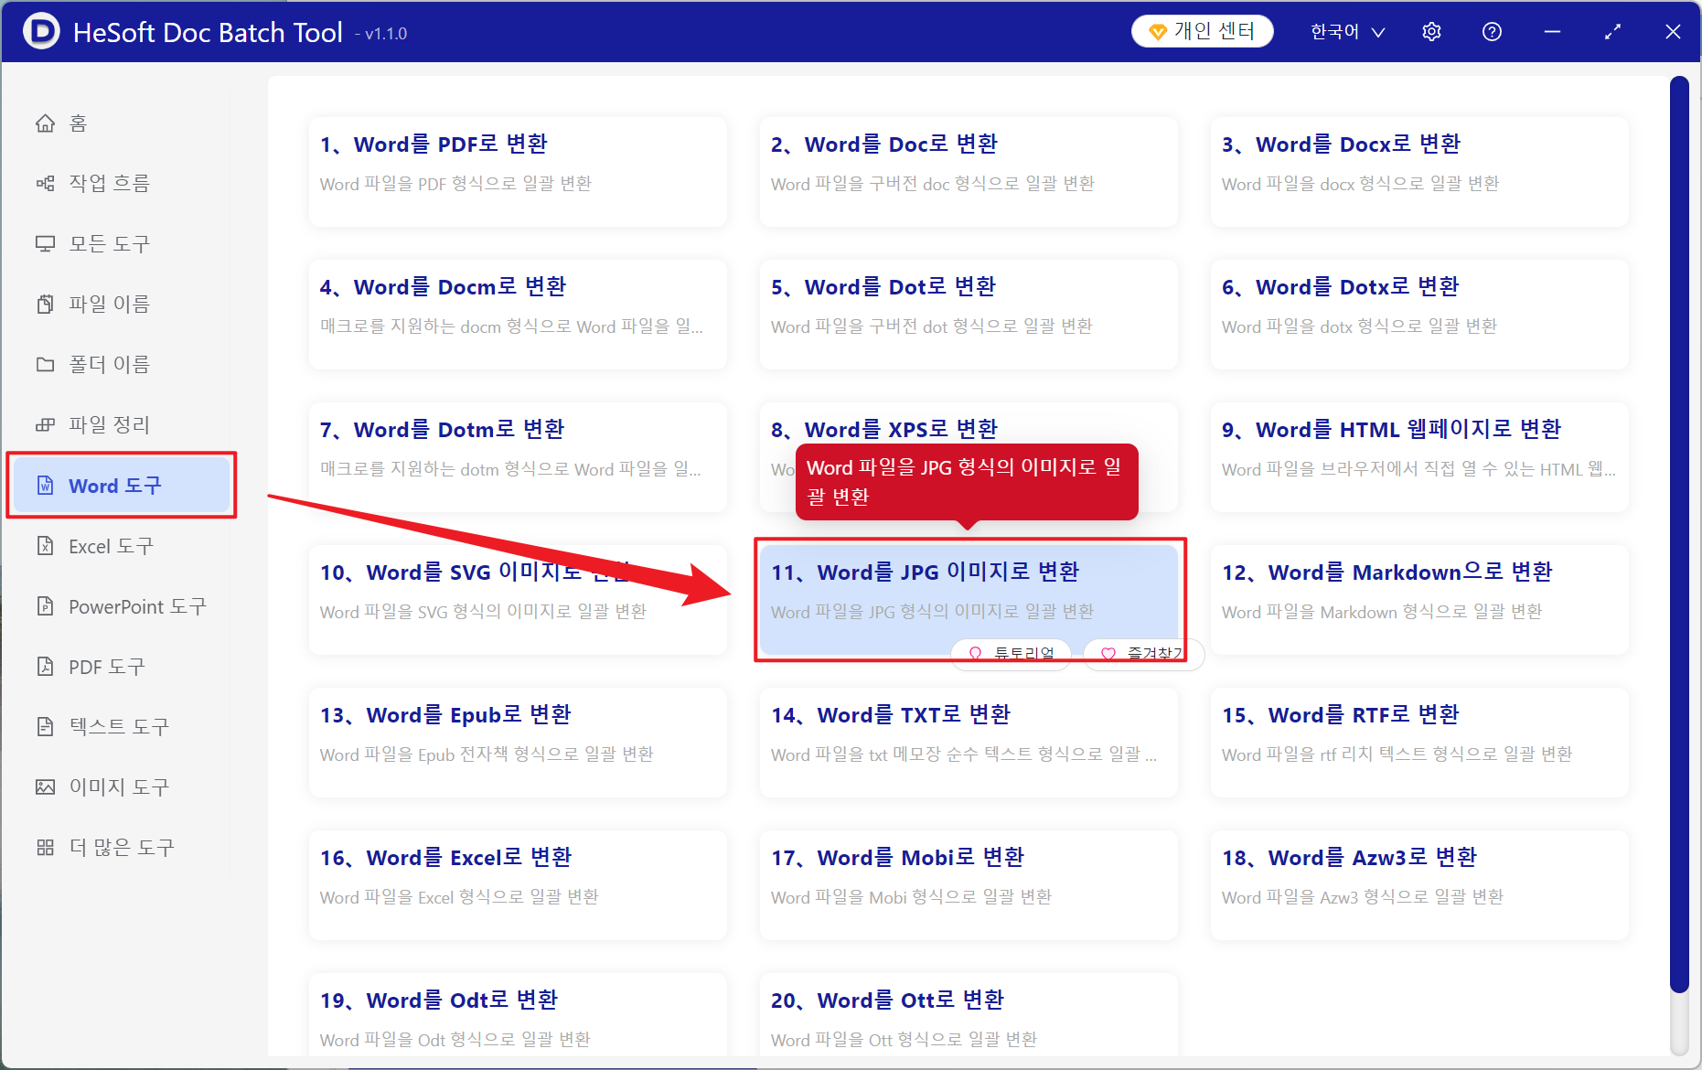This screenshot has width=1702, height=1070.
Task: Click the monitor icon beside 모든 도구
Action: coord(45,243)
